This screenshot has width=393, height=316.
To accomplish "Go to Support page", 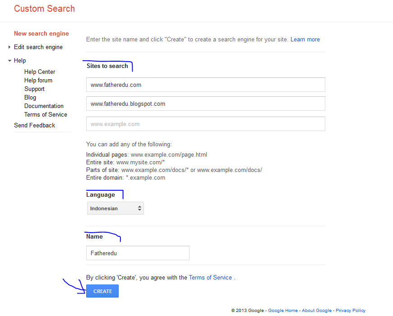I will pos(34,89).
